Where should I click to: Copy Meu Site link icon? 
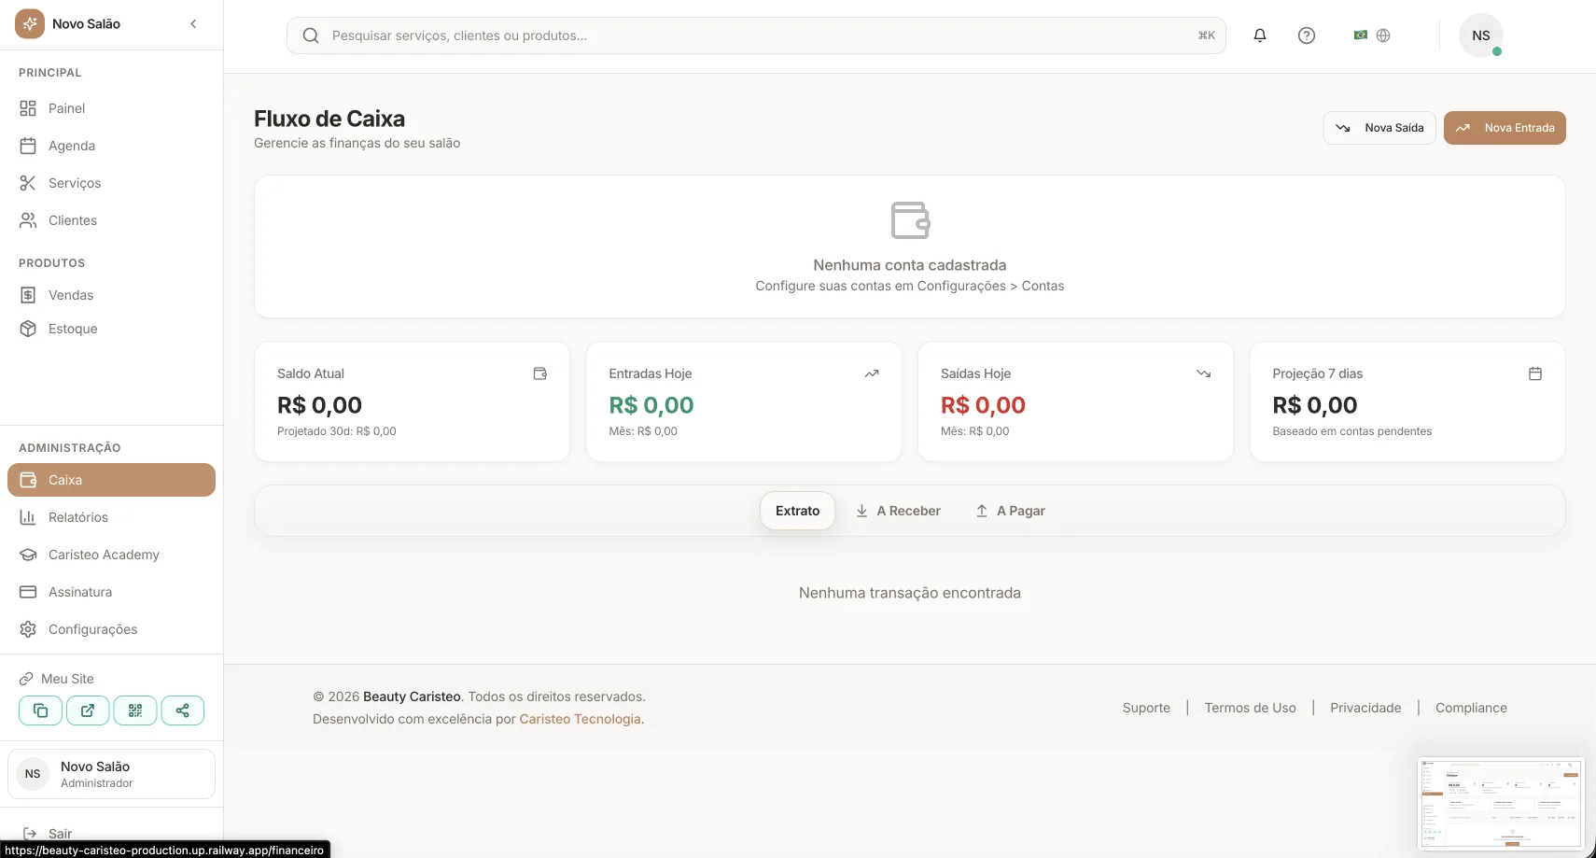[x=41, y=710]
